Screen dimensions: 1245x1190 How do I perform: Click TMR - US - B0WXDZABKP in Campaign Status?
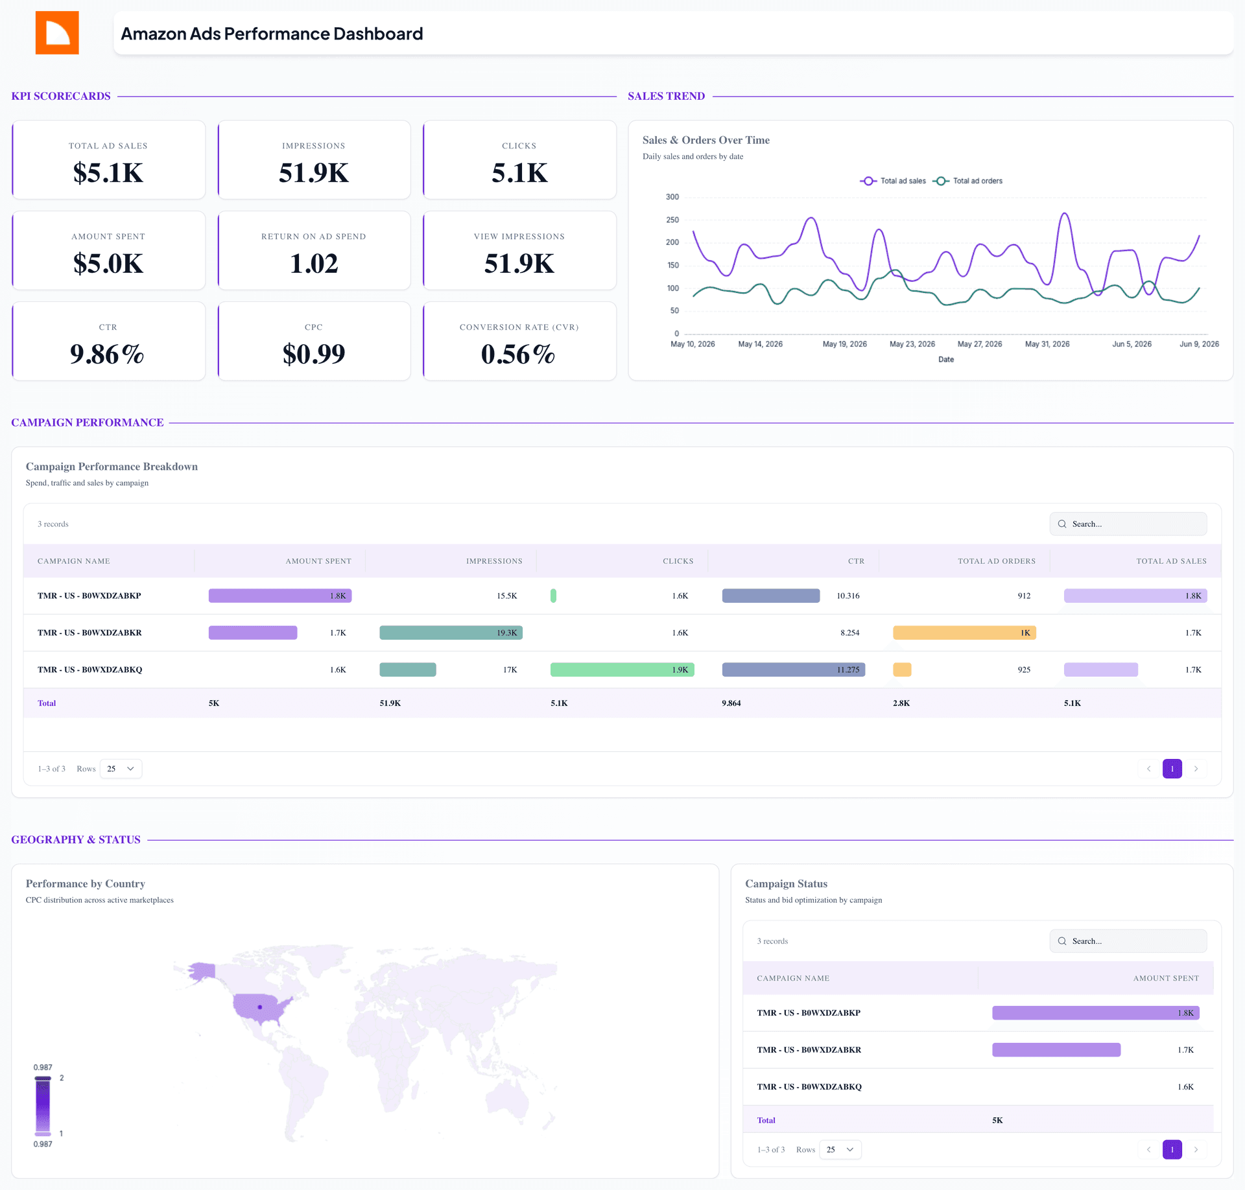(809, 1013)
